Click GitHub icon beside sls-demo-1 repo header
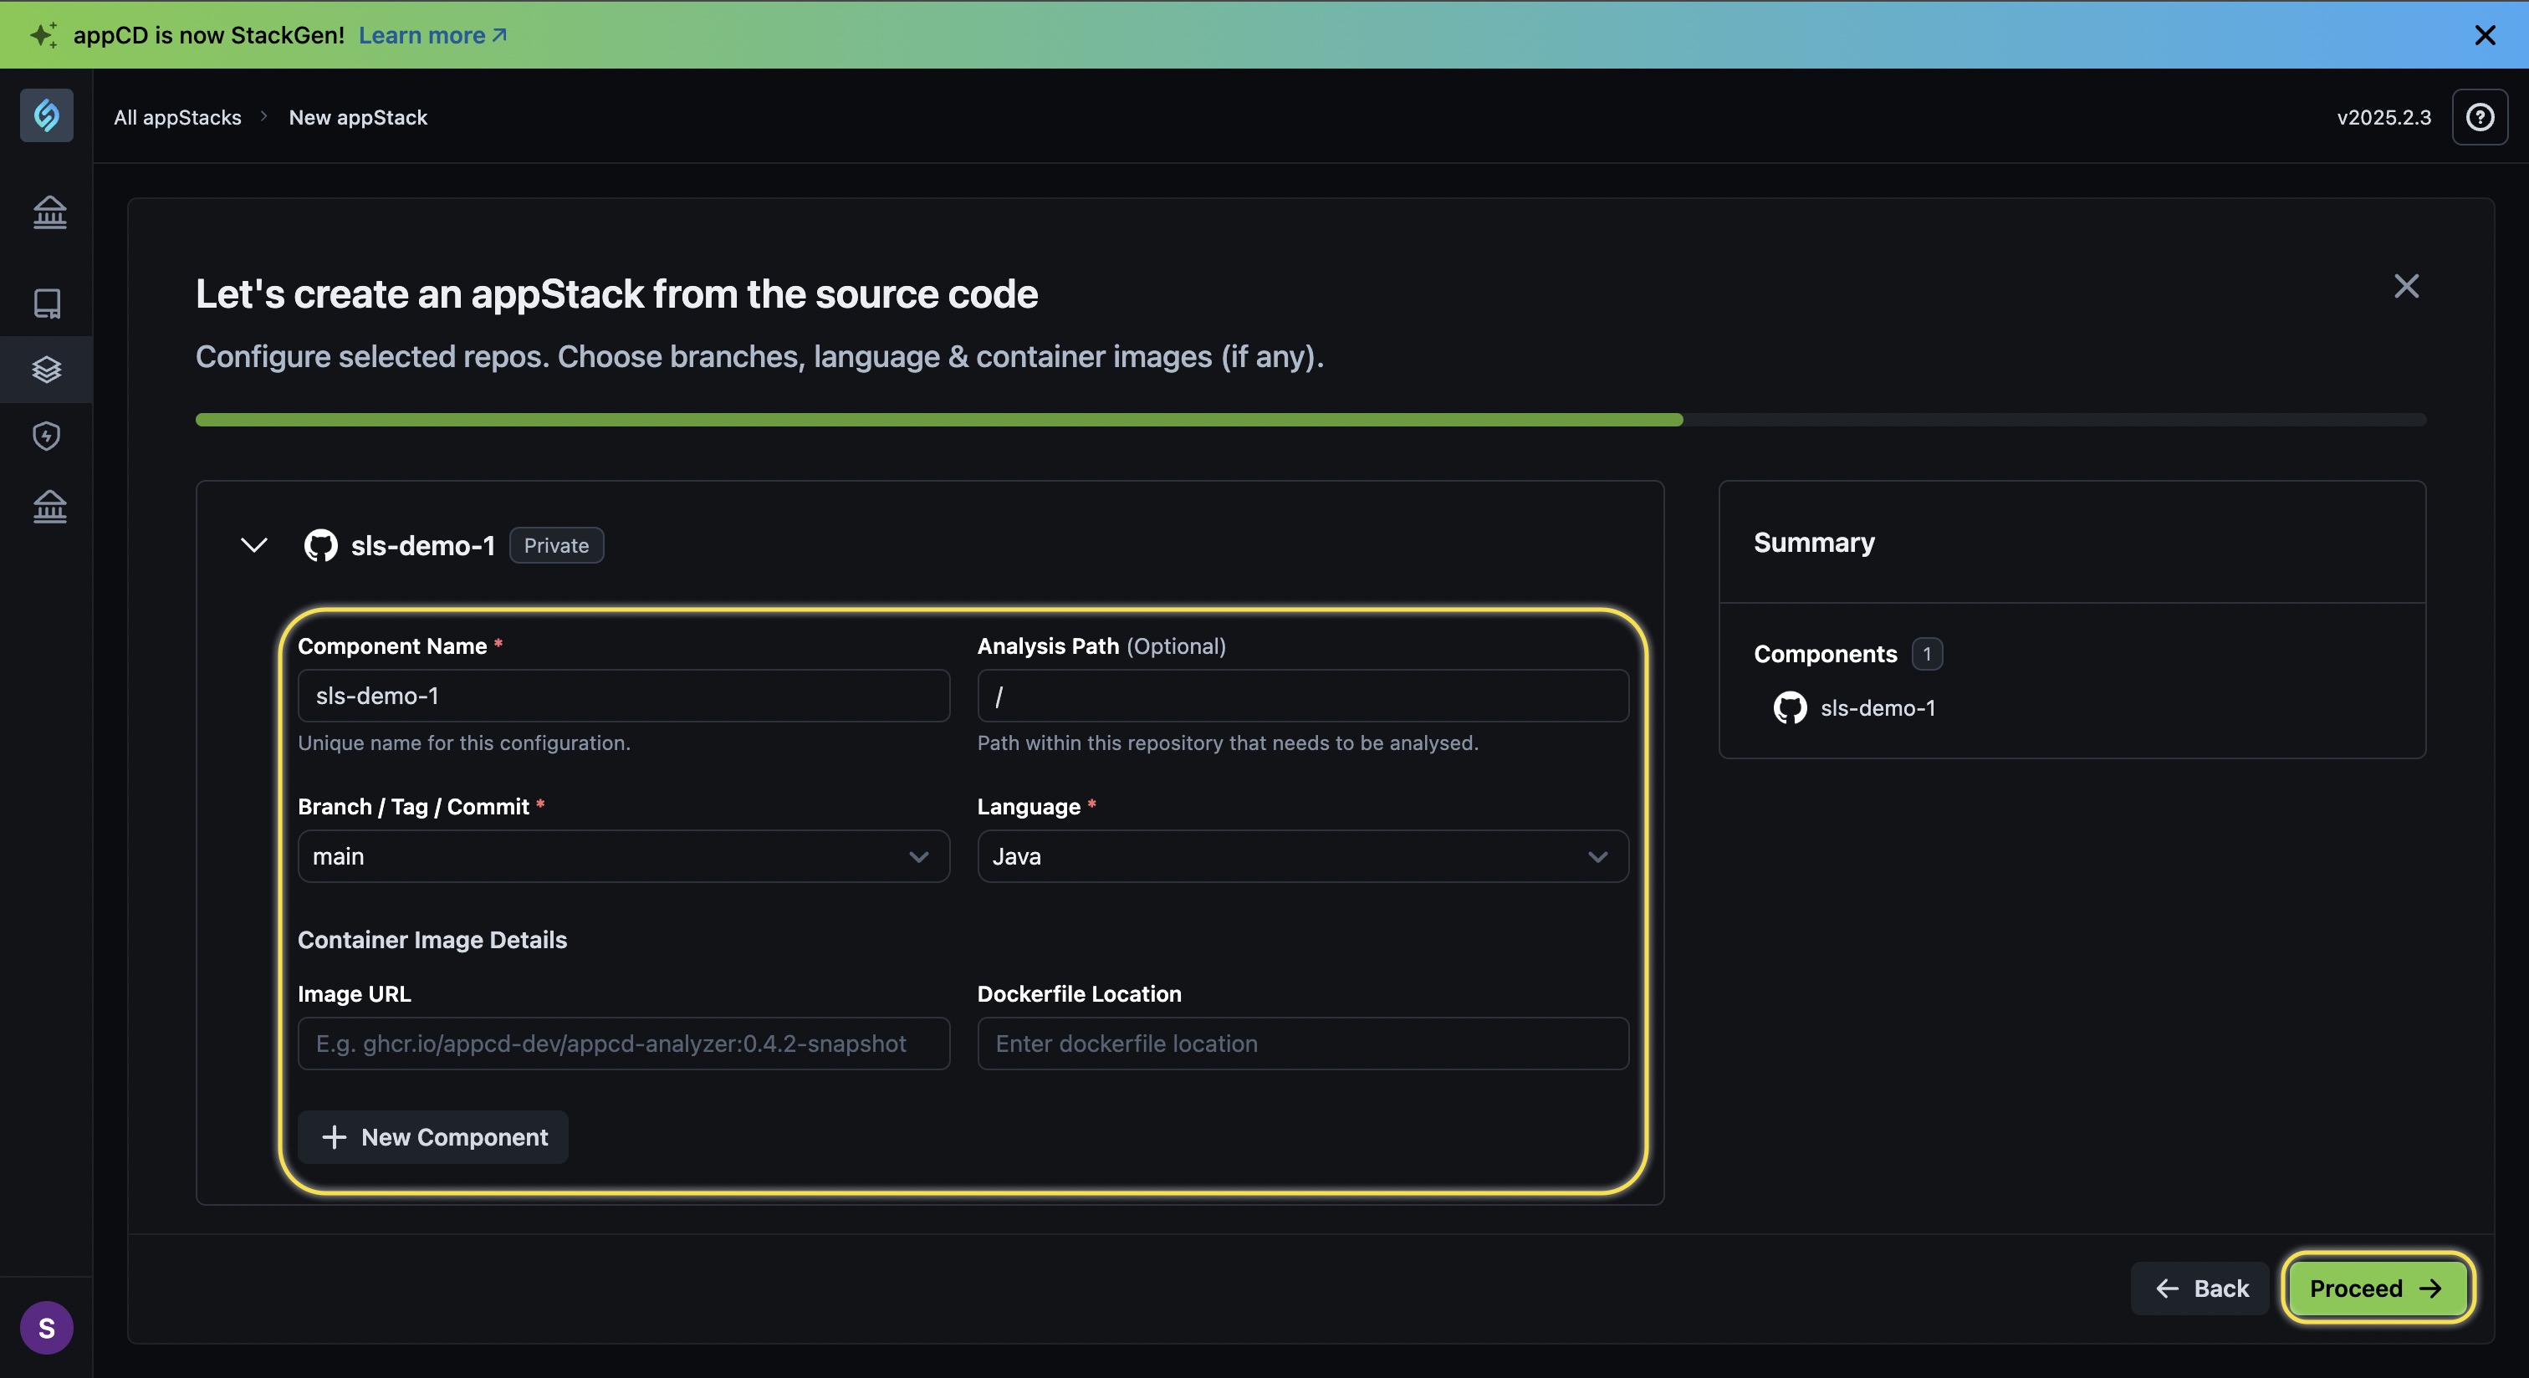Screen dimensions: 2529x1378 320,546
